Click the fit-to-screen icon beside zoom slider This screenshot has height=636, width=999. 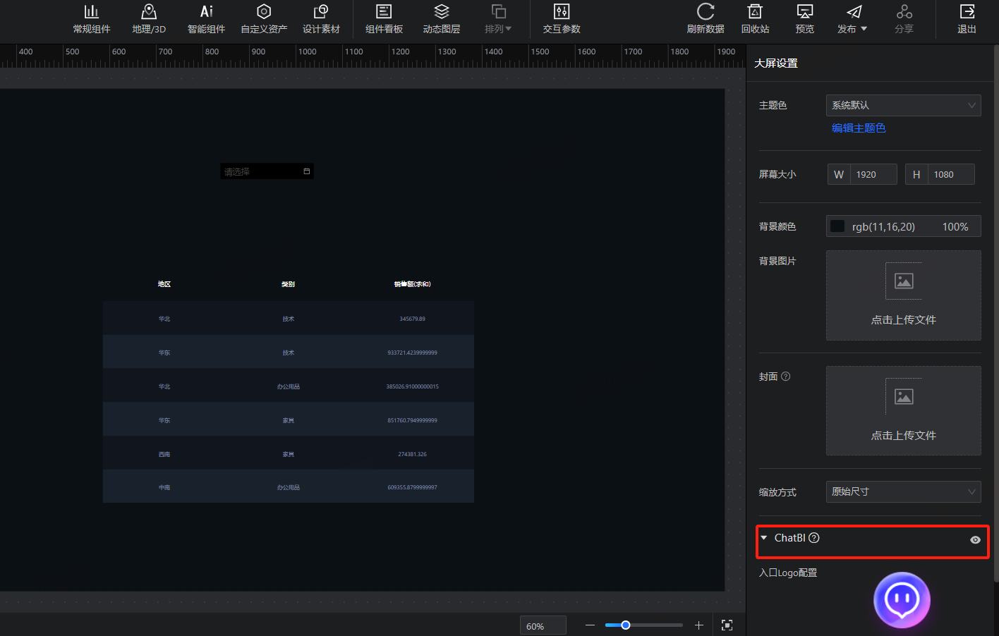(x=727, y=625)
